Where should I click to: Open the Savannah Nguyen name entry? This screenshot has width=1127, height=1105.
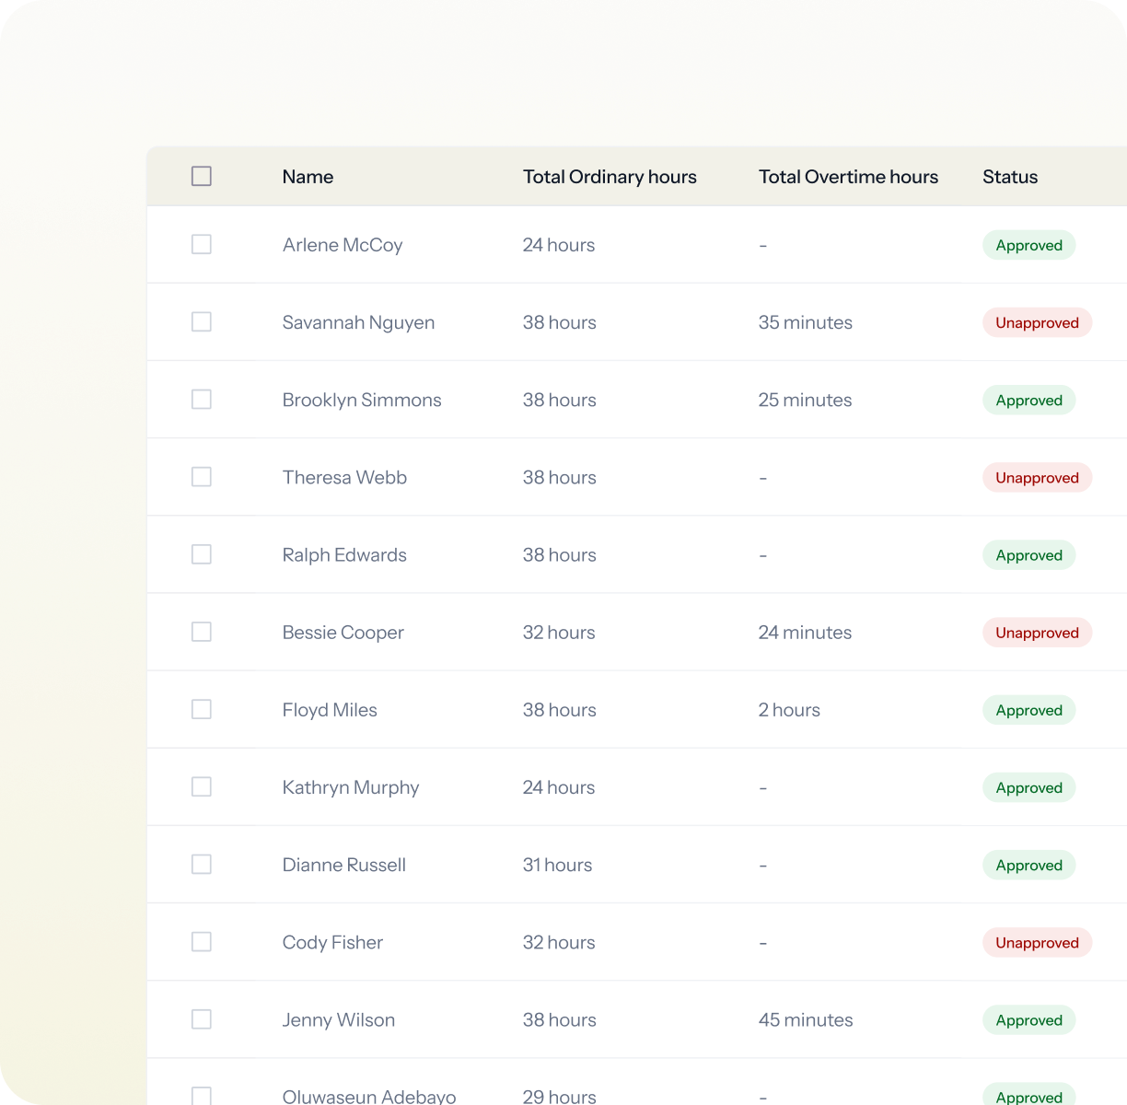coord(358,322)
